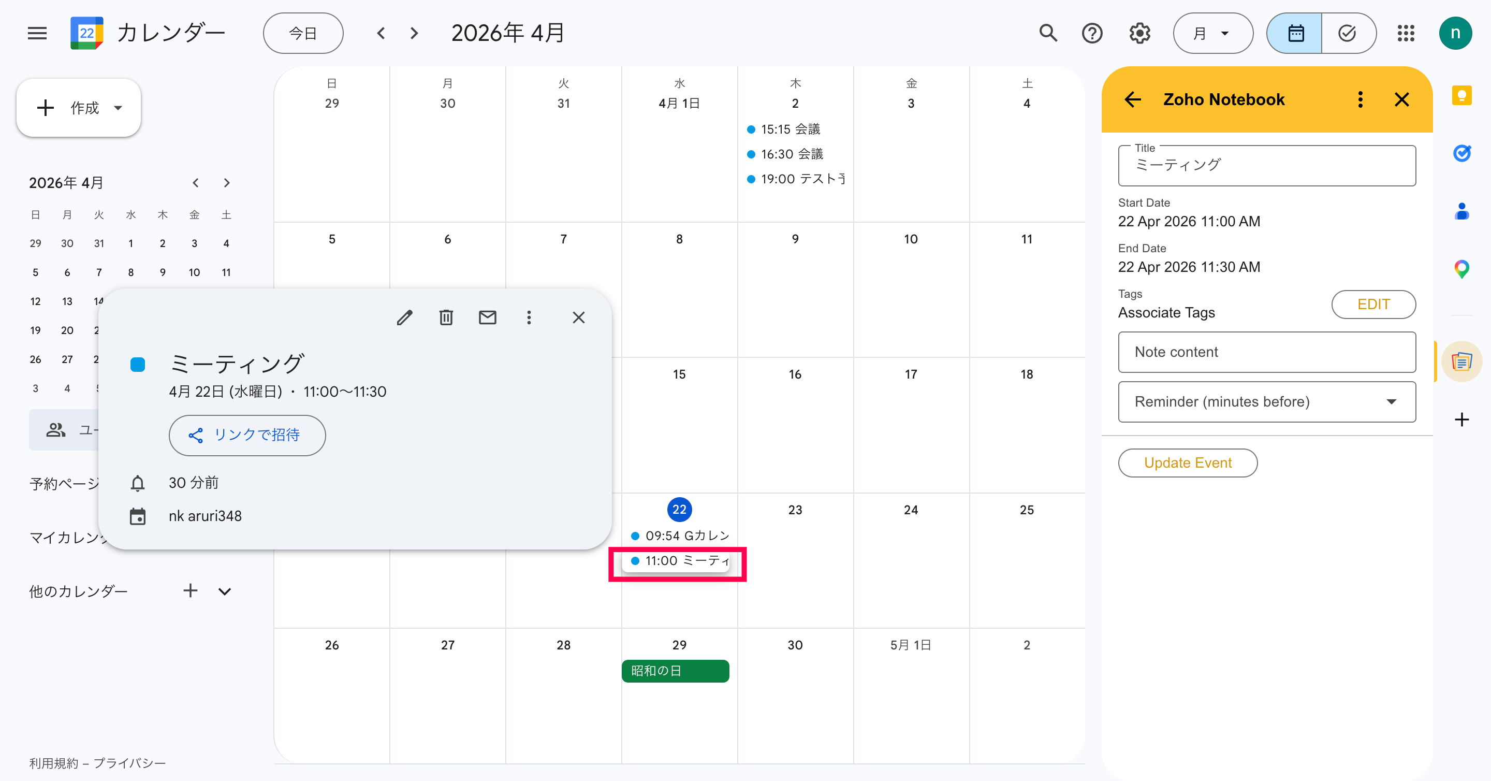Open the 15:15 会議 event
The height and width of the screenshot is (781, 1491).
click(x=790, y=129)
